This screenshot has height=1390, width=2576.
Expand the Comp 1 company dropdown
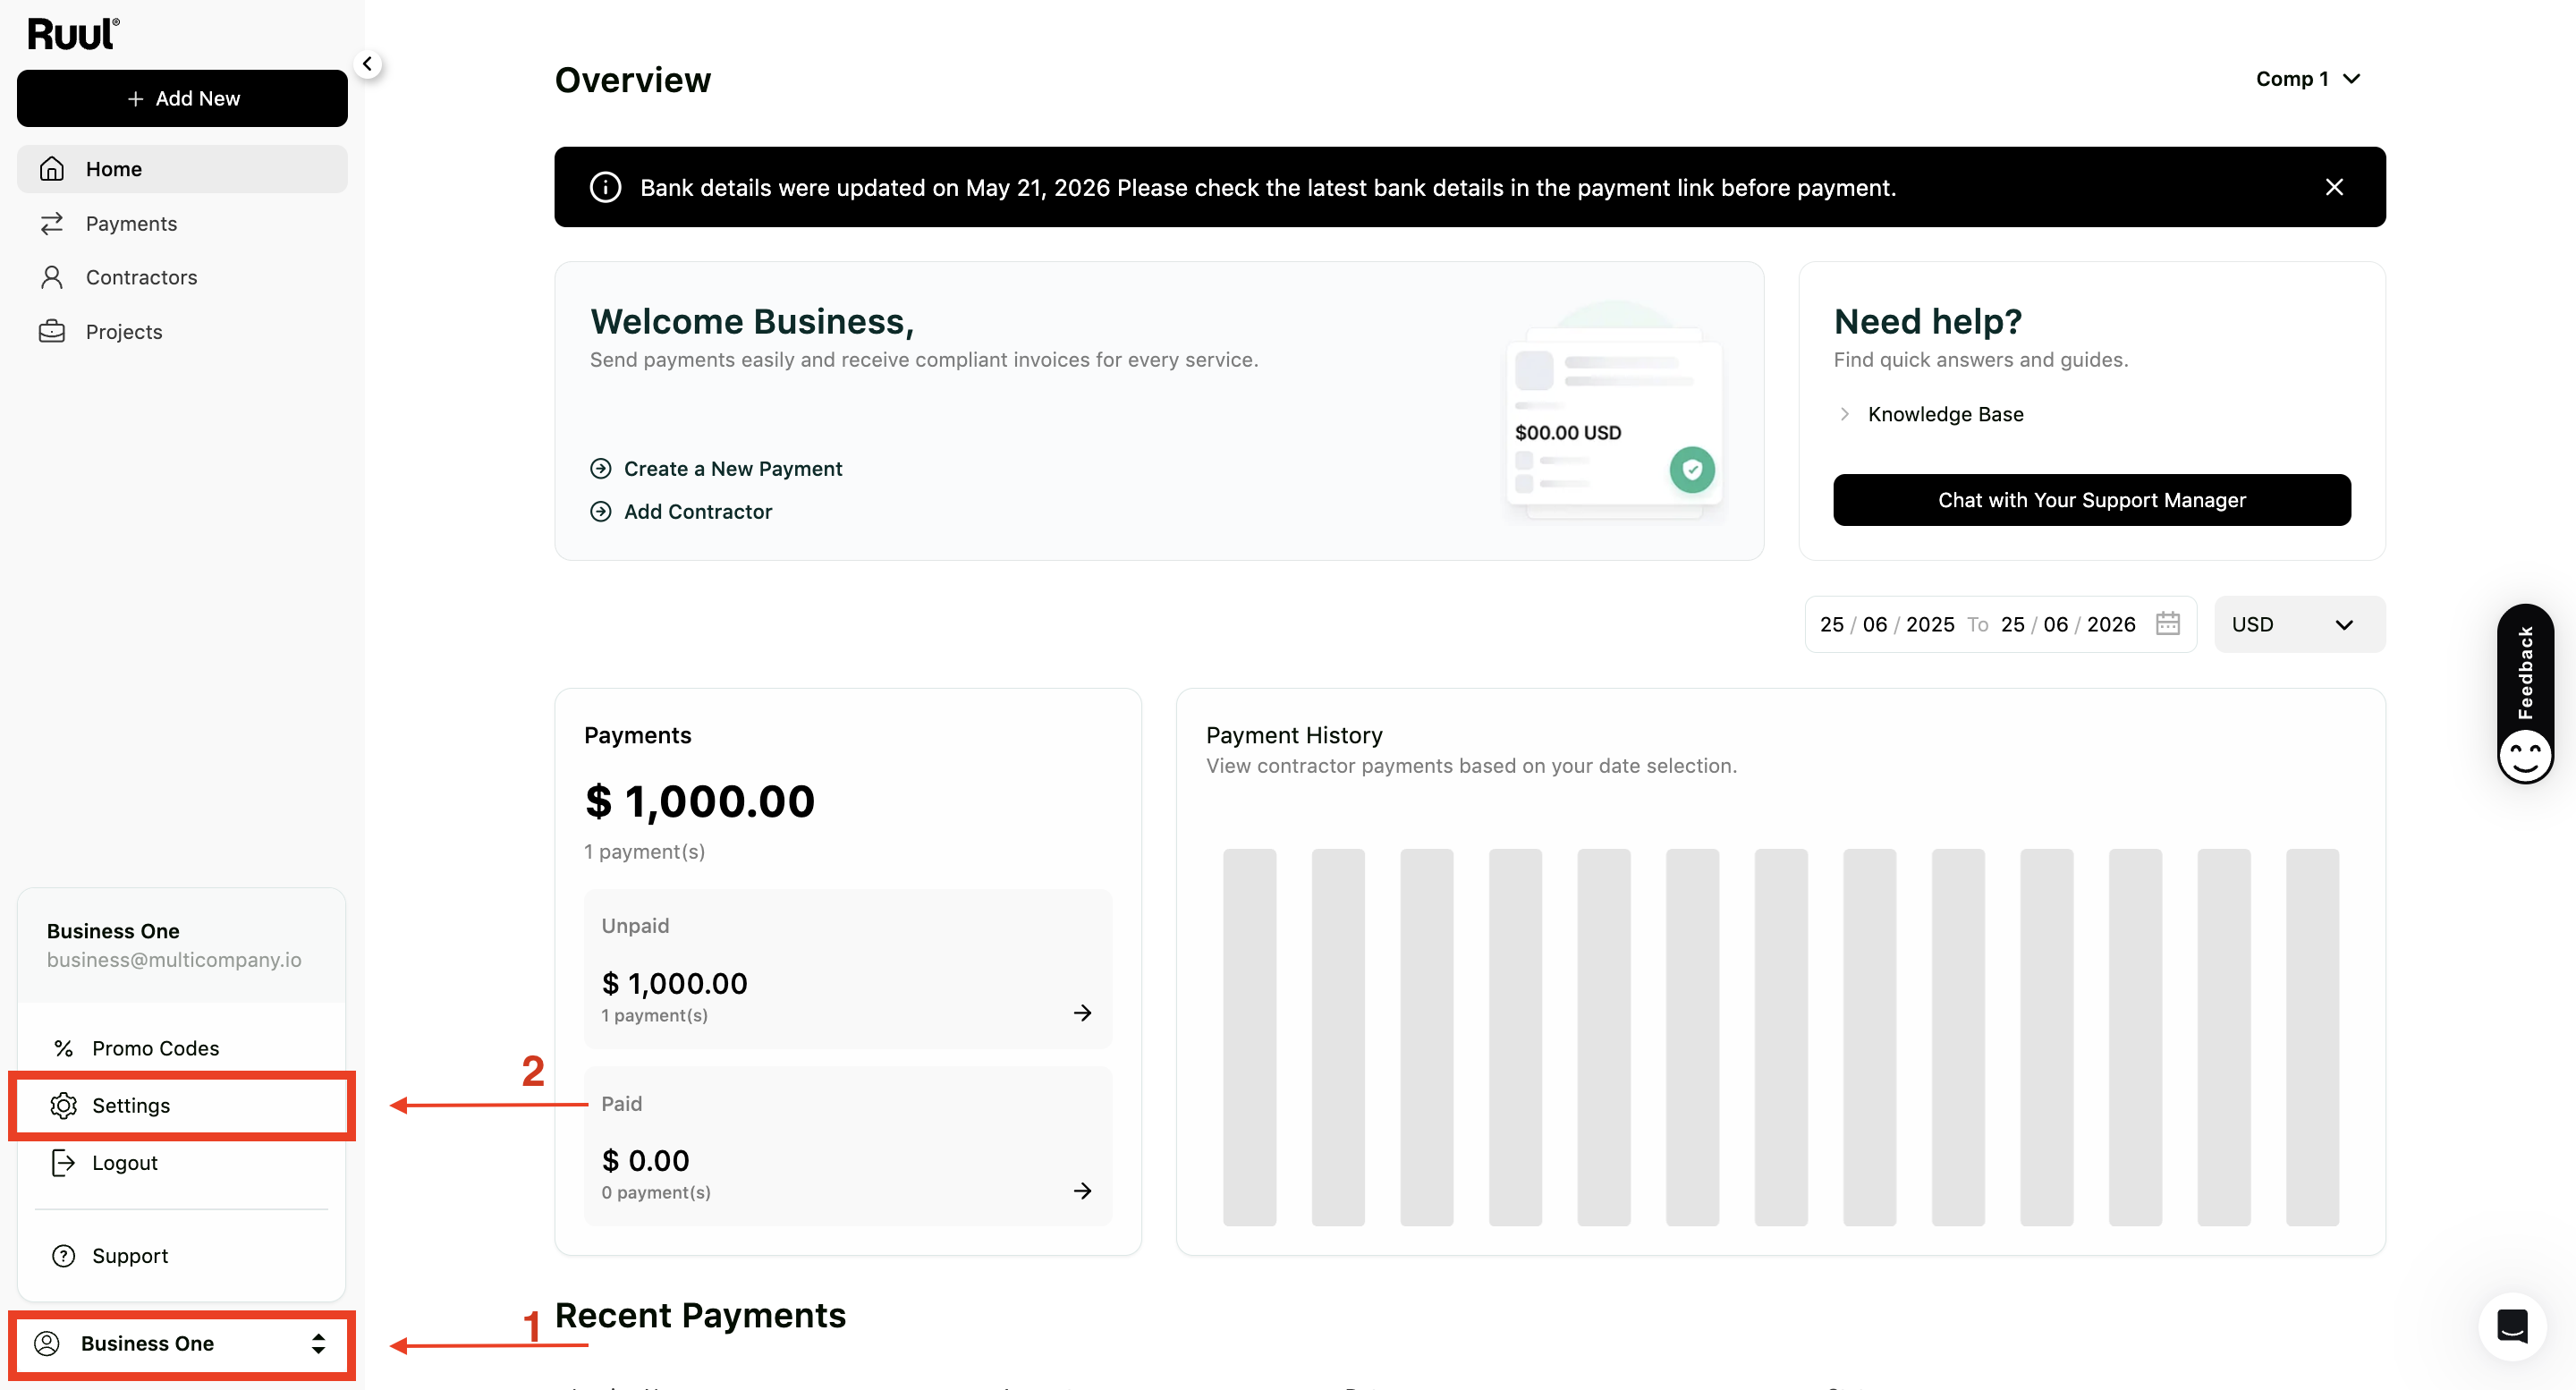point(2308,79)
